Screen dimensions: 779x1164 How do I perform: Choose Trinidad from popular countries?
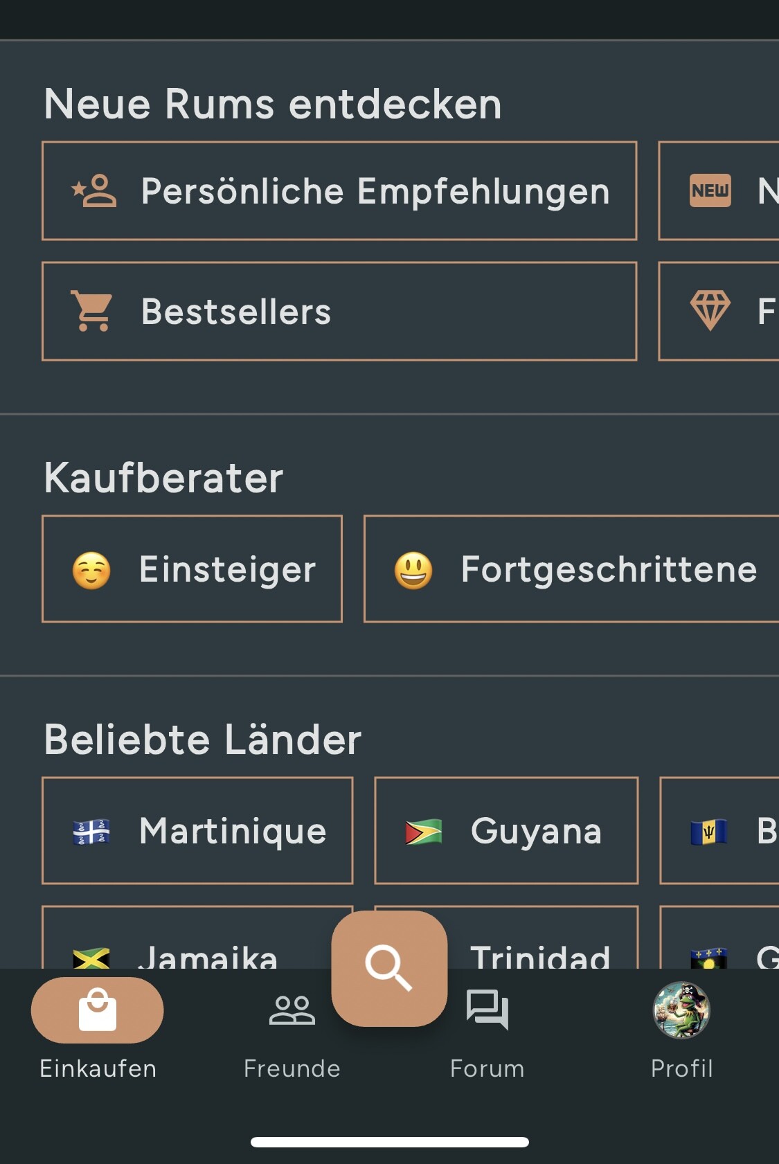(x=540, y=938)
